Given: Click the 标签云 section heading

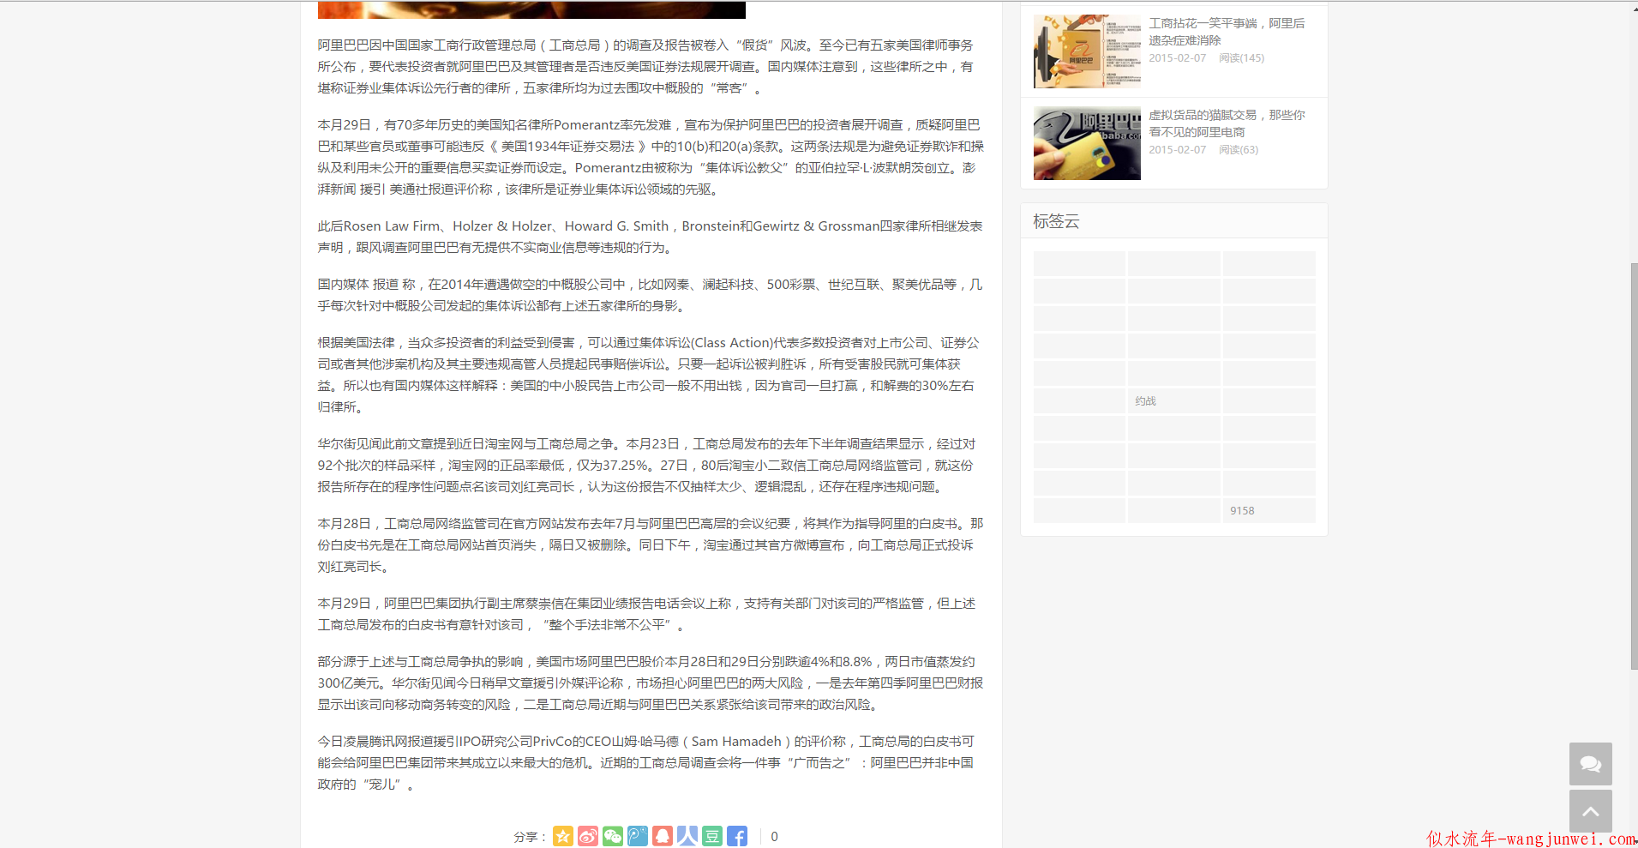Looking at the screenshot, I should pyautogui.click(x=1056, y=221).
